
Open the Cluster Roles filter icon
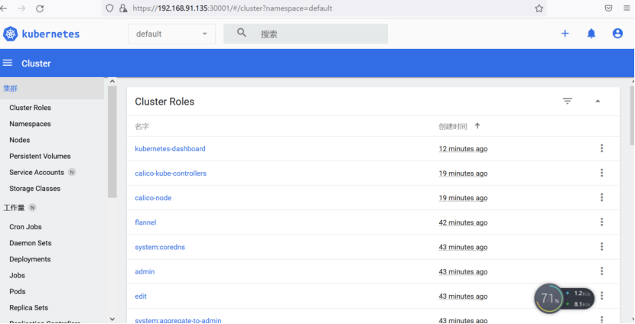(568, 101)
